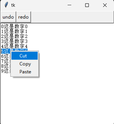Choose Copy from the context menu
This screenshot has width=114, height=124.
[25, 64]
